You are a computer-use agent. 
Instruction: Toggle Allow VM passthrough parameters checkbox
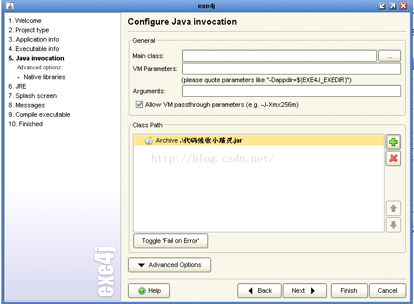point(139,104)
